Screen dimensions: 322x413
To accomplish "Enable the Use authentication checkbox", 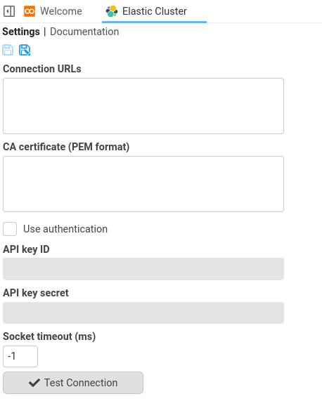I will [10, 229].
